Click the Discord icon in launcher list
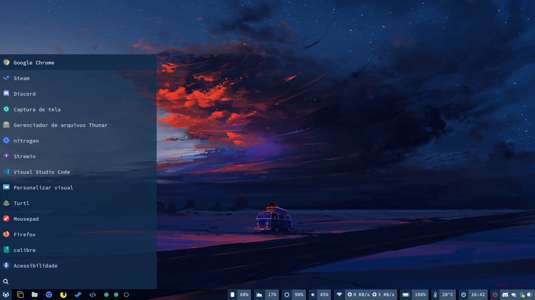This screenshot has height=300, width=535. (6, 93)
